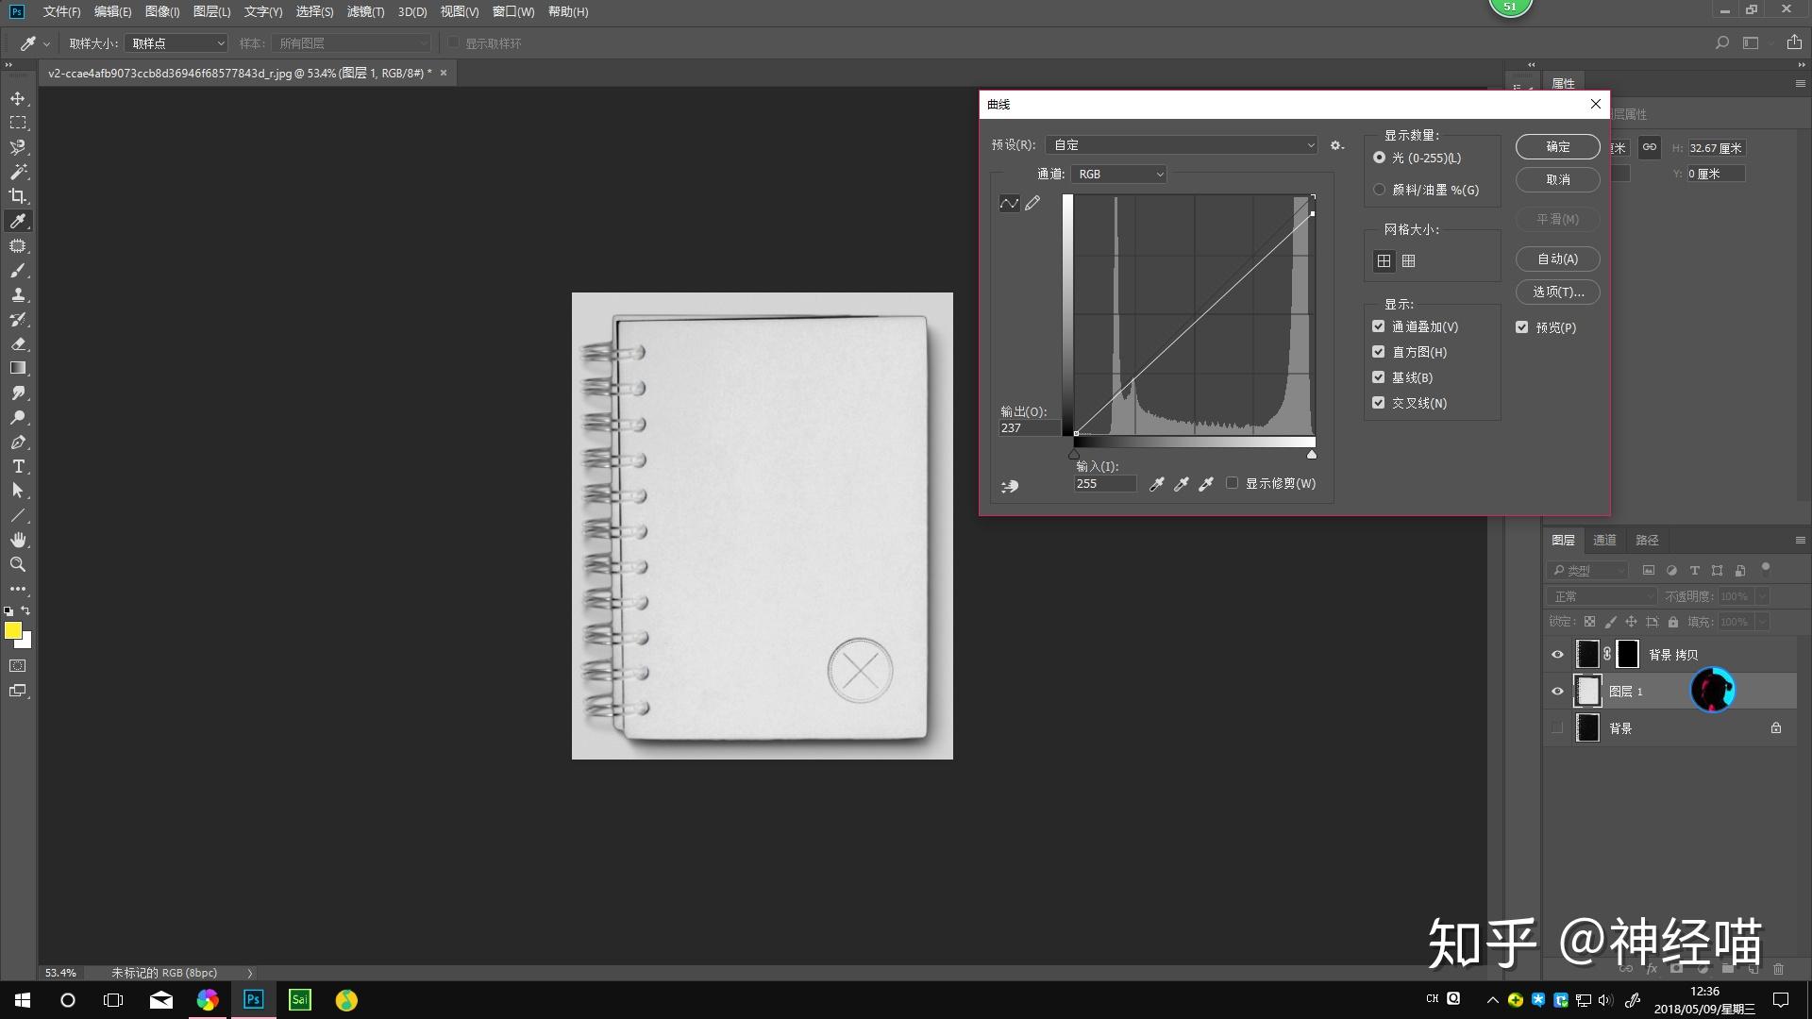Open the 图像(I) menu
The height and width of the screenshot is (1019, 1812).
click(162, 11)
